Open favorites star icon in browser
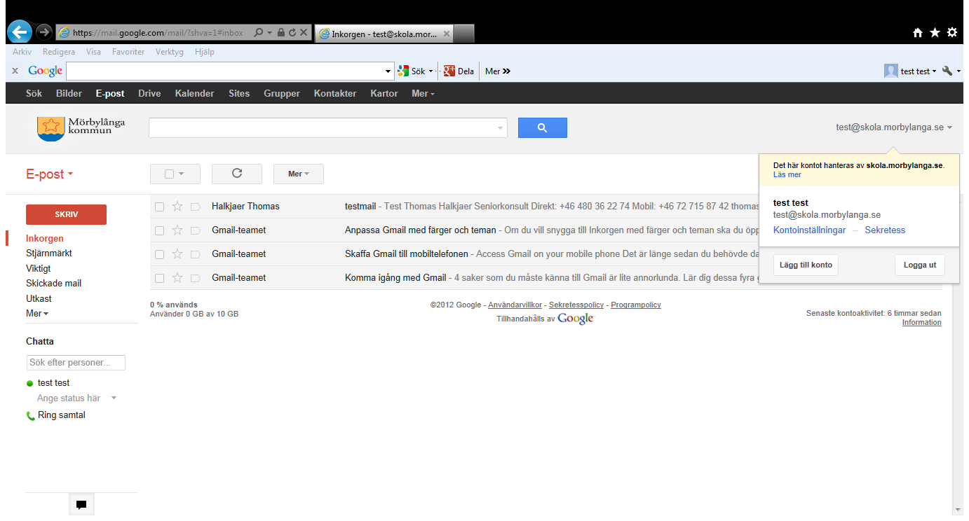Image resolution: width=969 pixels, height=521 pixels. point(935,32)
